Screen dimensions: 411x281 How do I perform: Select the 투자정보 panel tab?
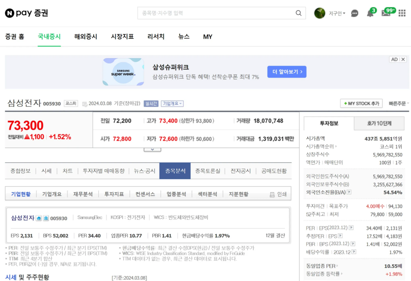[x=329, y=123]
